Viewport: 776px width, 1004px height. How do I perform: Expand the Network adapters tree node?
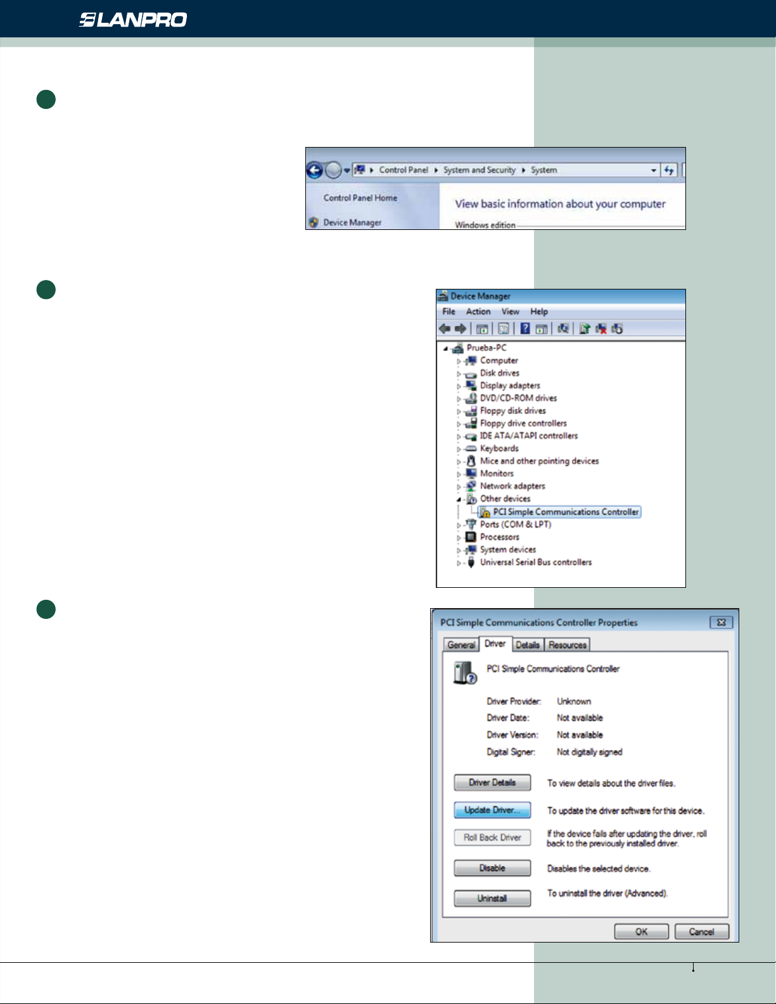[x=459, y=487]
